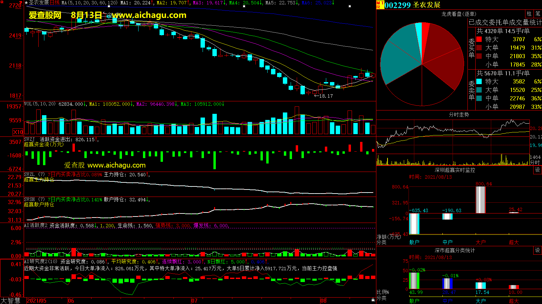Click the lock icon at bottom of chart
542x304 pixels.
click(x=373, y=300)
